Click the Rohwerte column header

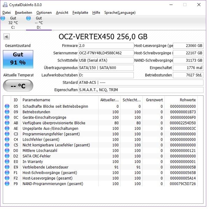pos(181,100)
